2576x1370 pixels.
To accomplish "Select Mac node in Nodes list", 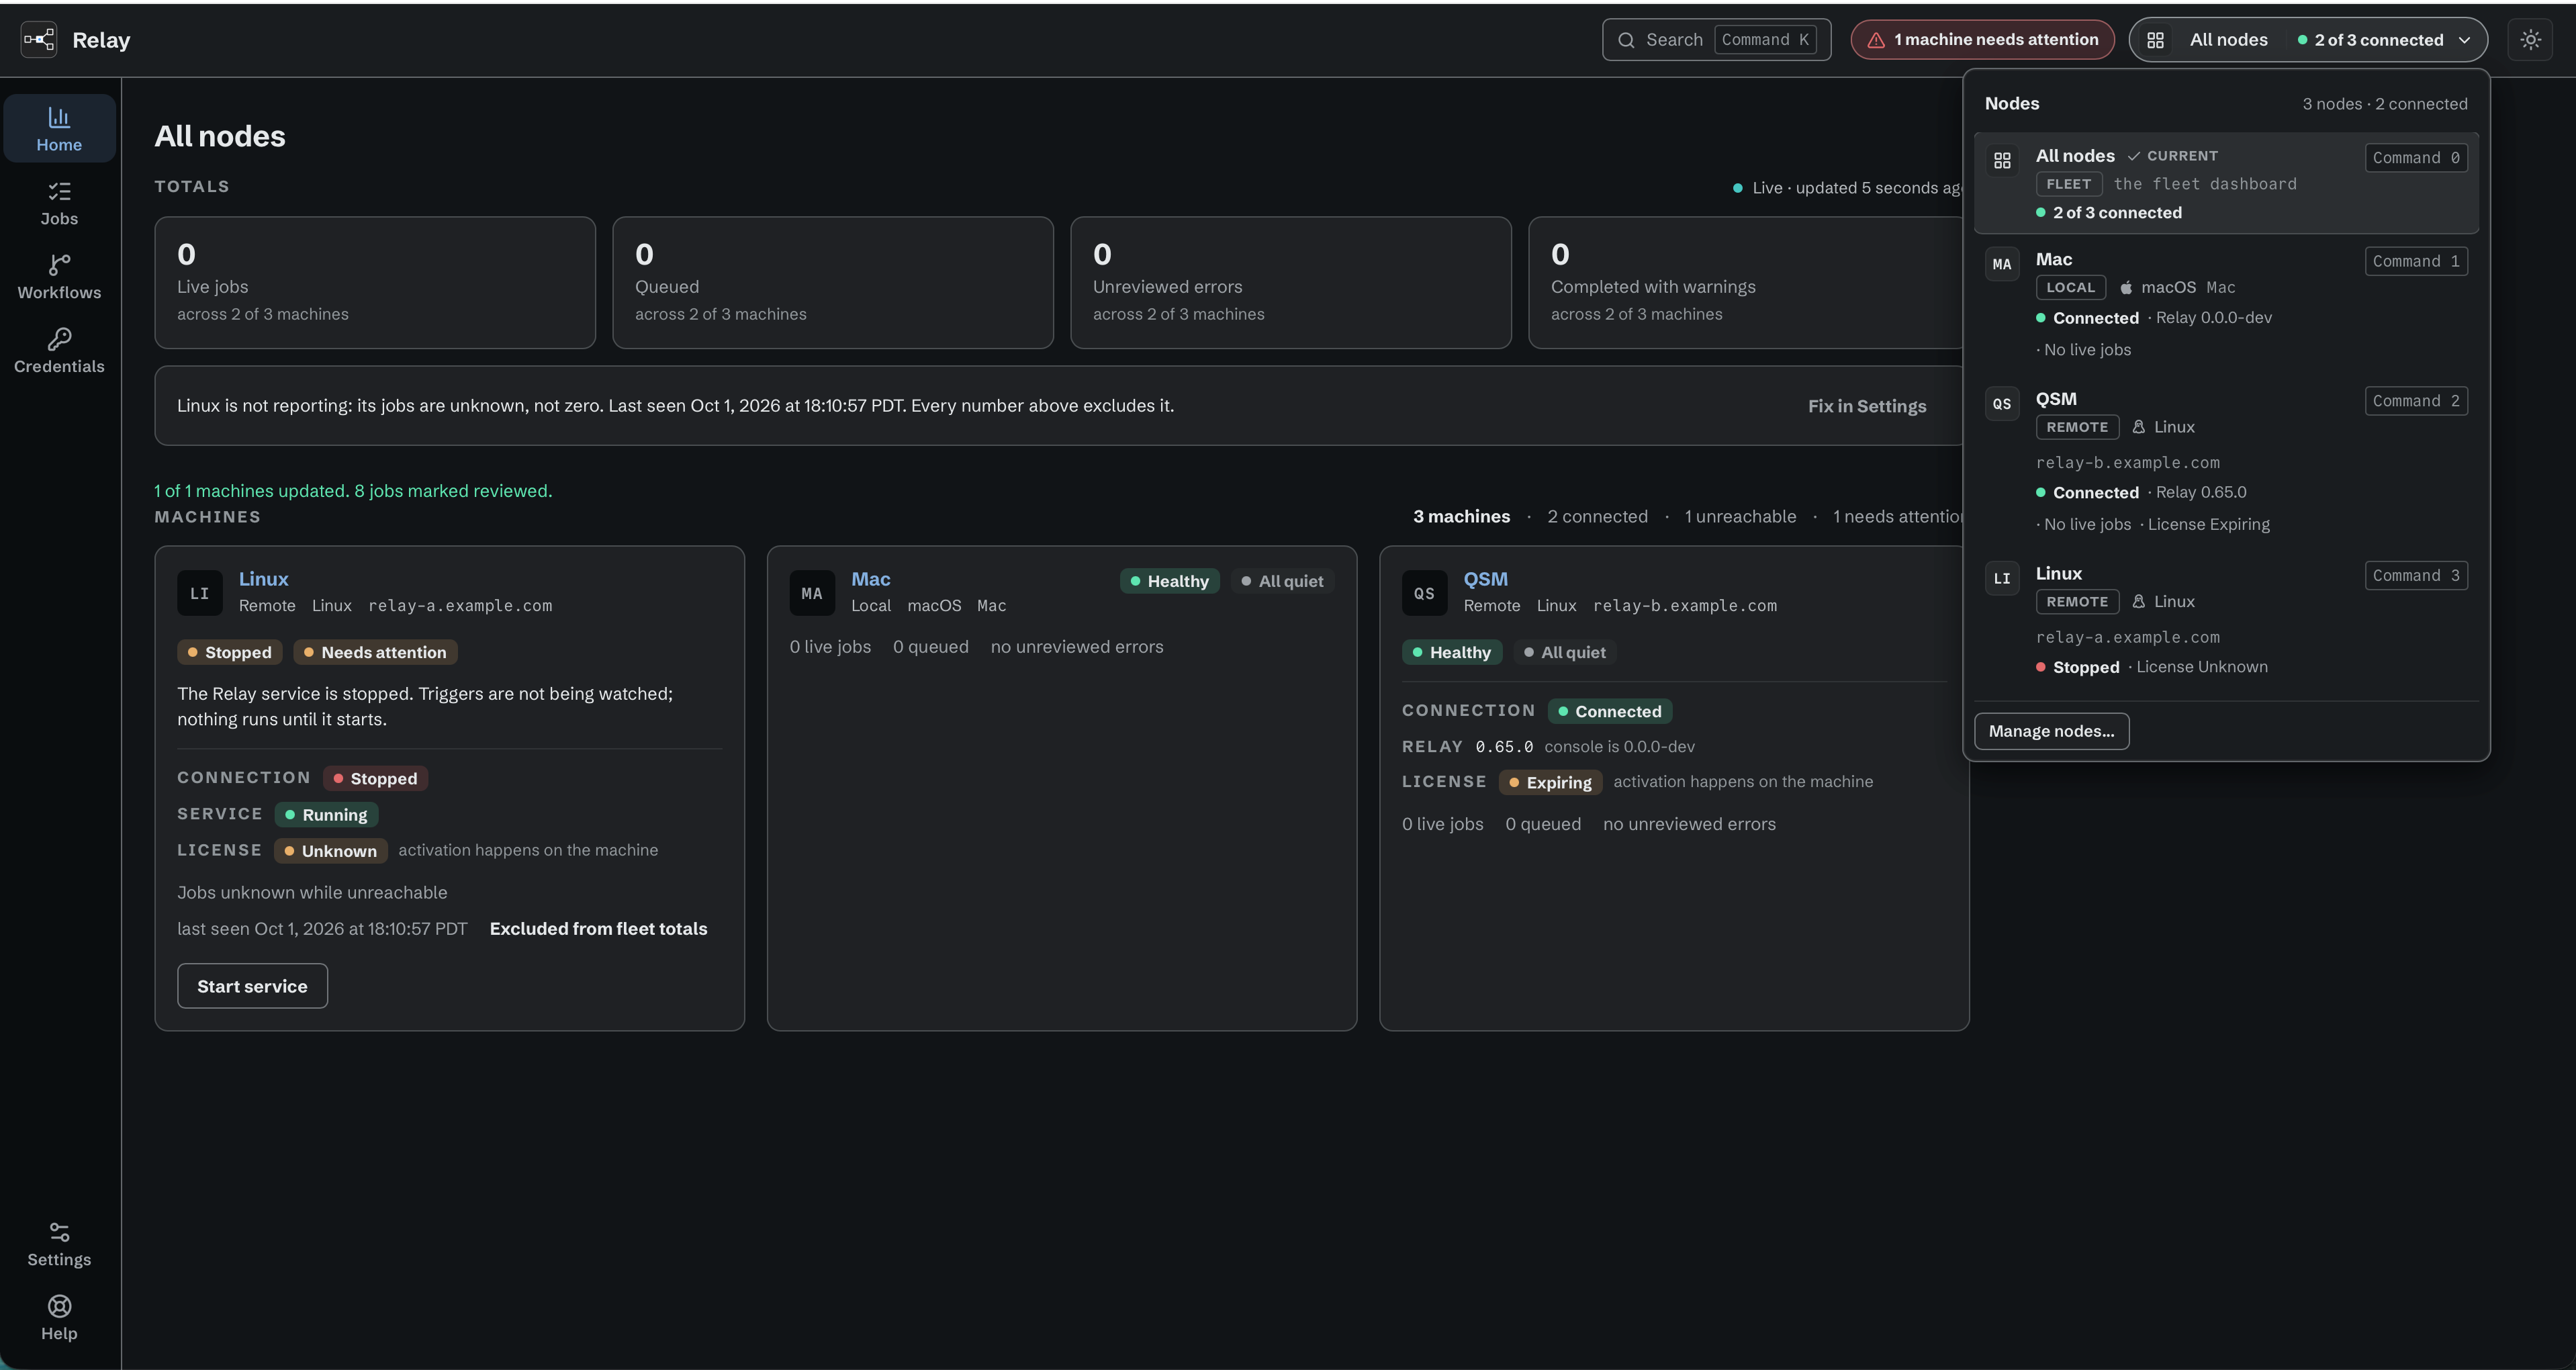I will 2226,304.
